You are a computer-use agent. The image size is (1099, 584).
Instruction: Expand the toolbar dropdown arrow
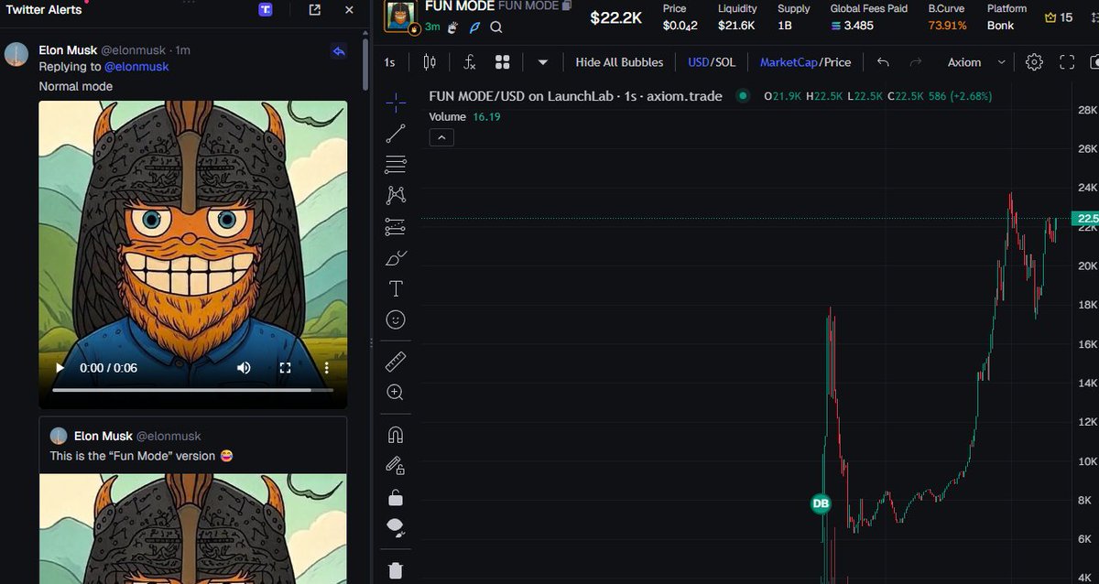pos(543,62)
